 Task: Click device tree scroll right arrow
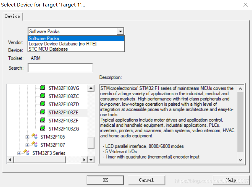84,160
